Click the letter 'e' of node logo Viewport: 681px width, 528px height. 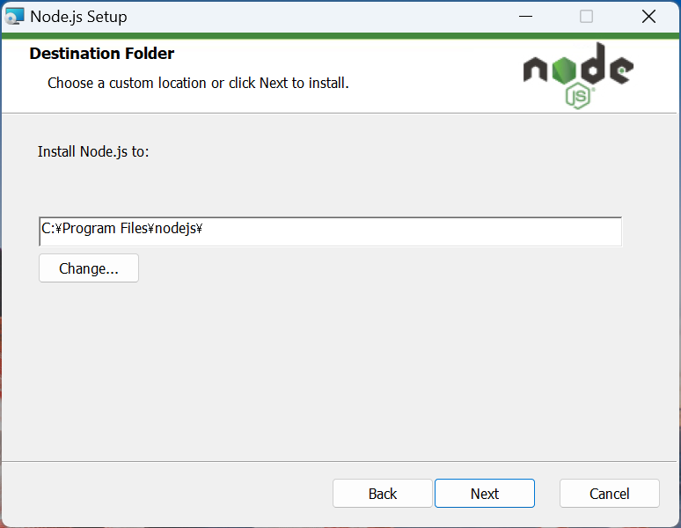(621, 70)
